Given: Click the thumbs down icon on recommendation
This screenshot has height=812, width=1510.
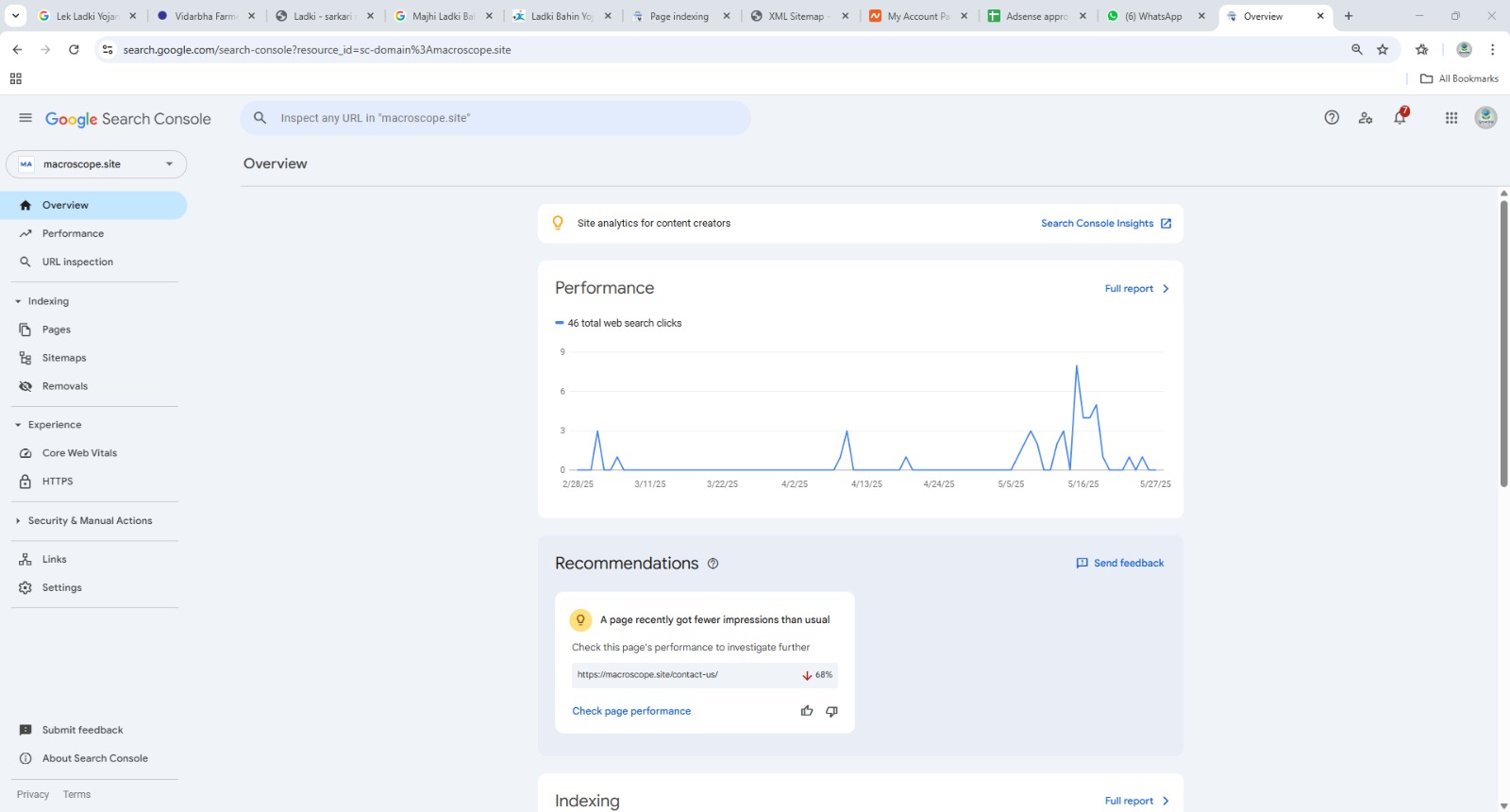Looking at the screenshot, I should (831, 711).
